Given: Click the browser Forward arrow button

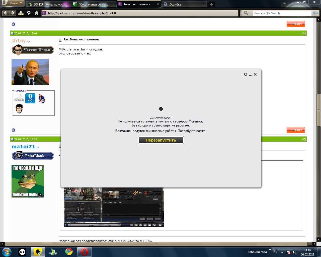Looking at the screenshot, I should tap(13, 13).
